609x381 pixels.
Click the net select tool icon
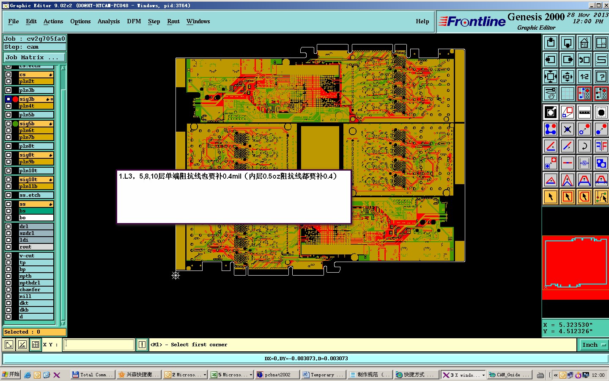point(601,197)
